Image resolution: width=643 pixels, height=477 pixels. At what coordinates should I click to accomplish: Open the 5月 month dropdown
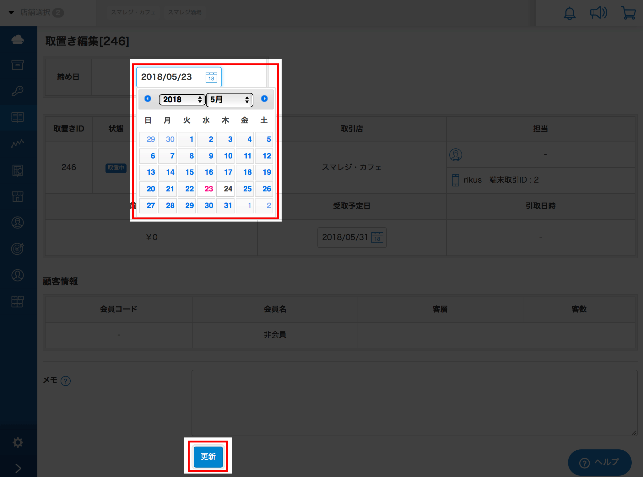pyautogui.click(x=230, y=100)
